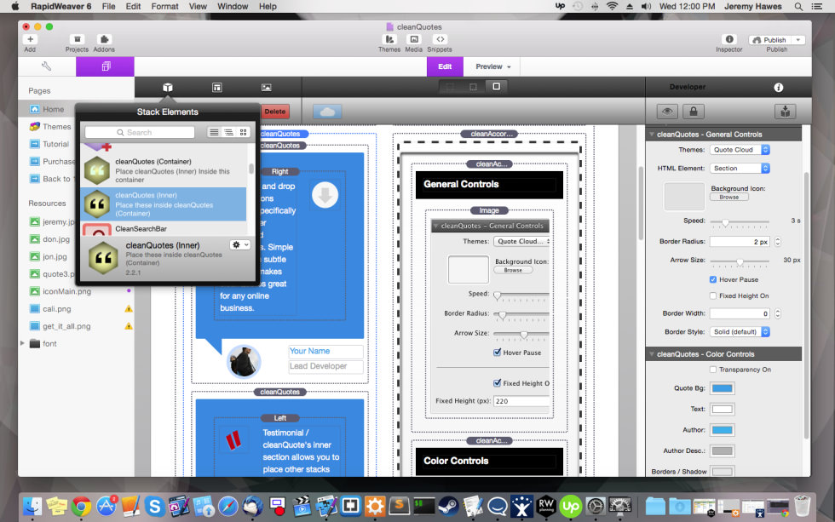Toggle Fixed Height checkbox in center preview image
This screenshot has width=835, height=522.
[x=498, y=382]
